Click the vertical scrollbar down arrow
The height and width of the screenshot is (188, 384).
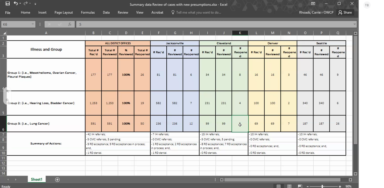pos(356,174)
